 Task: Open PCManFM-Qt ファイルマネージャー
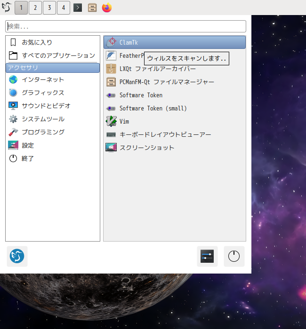pyautogui.click(x=175, y=82)
